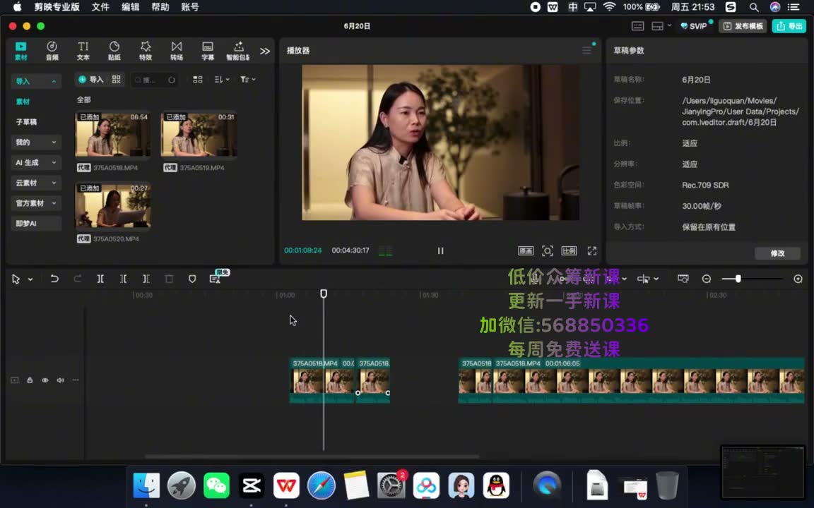Delete the selected clip

169,279
